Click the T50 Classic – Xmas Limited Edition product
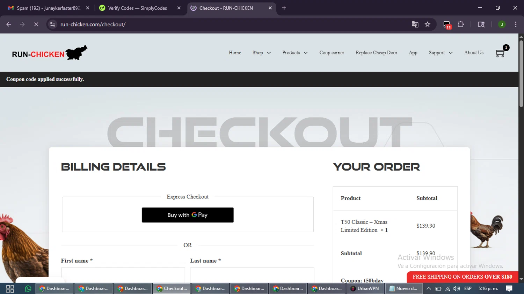Image resolution: width=524 pixels, height=294 pixels. click(x=364, y=226)
